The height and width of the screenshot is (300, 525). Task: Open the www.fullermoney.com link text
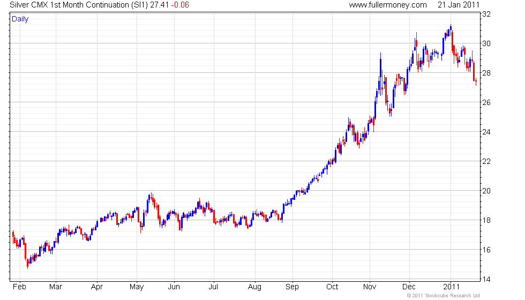pyautogui.click(x=388, y=5)
